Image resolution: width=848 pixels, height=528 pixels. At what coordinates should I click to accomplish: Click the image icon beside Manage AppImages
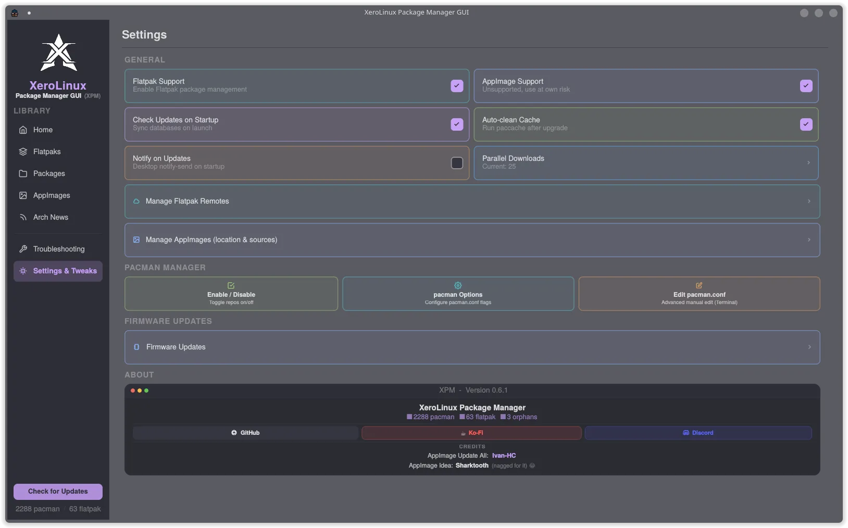[x=136, y=240]
